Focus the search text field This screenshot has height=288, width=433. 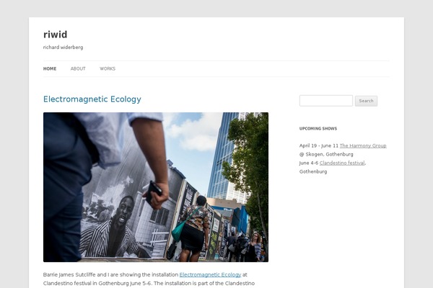[x=326, y=101]
